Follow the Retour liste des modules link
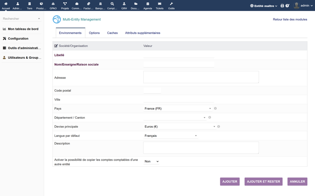The width and height of the screenshot is (315, 196). click(x=290, y=19)
